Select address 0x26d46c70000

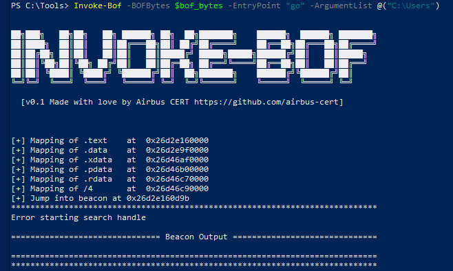(x=177, y=179)
